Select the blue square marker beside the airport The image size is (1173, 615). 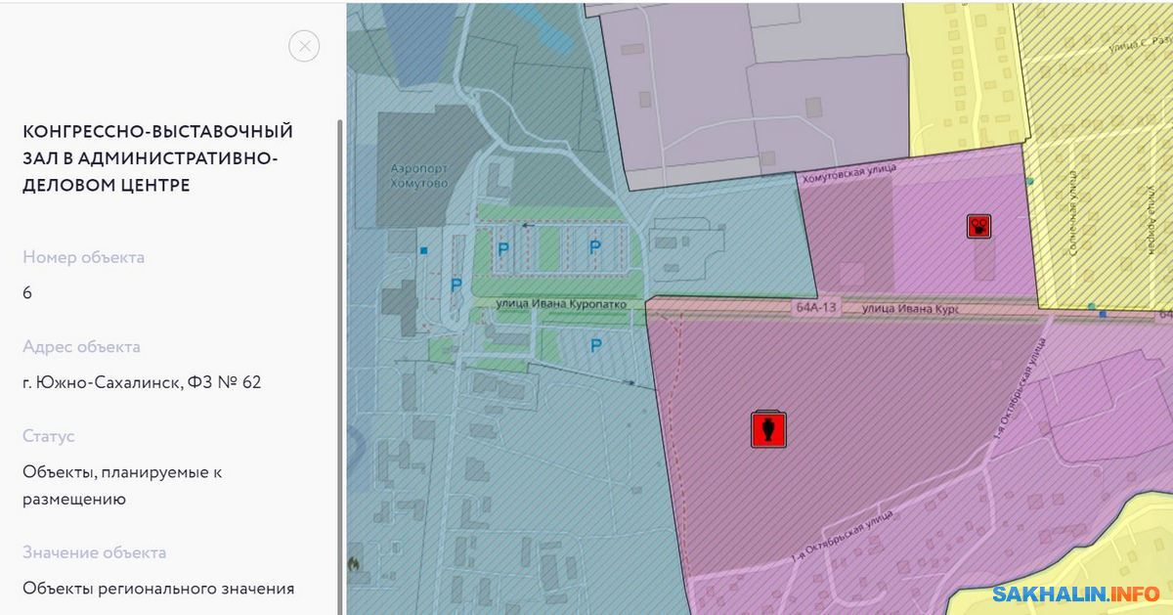tap(423, 250)
